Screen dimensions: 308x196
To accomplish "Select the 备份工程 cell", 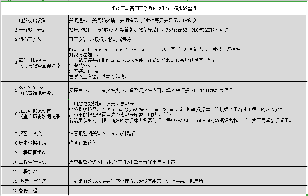I will point(43,191).
